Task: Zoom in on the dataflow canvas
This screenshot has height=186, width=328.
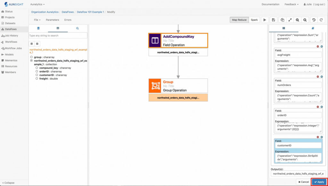Action: tap(298, 20)
